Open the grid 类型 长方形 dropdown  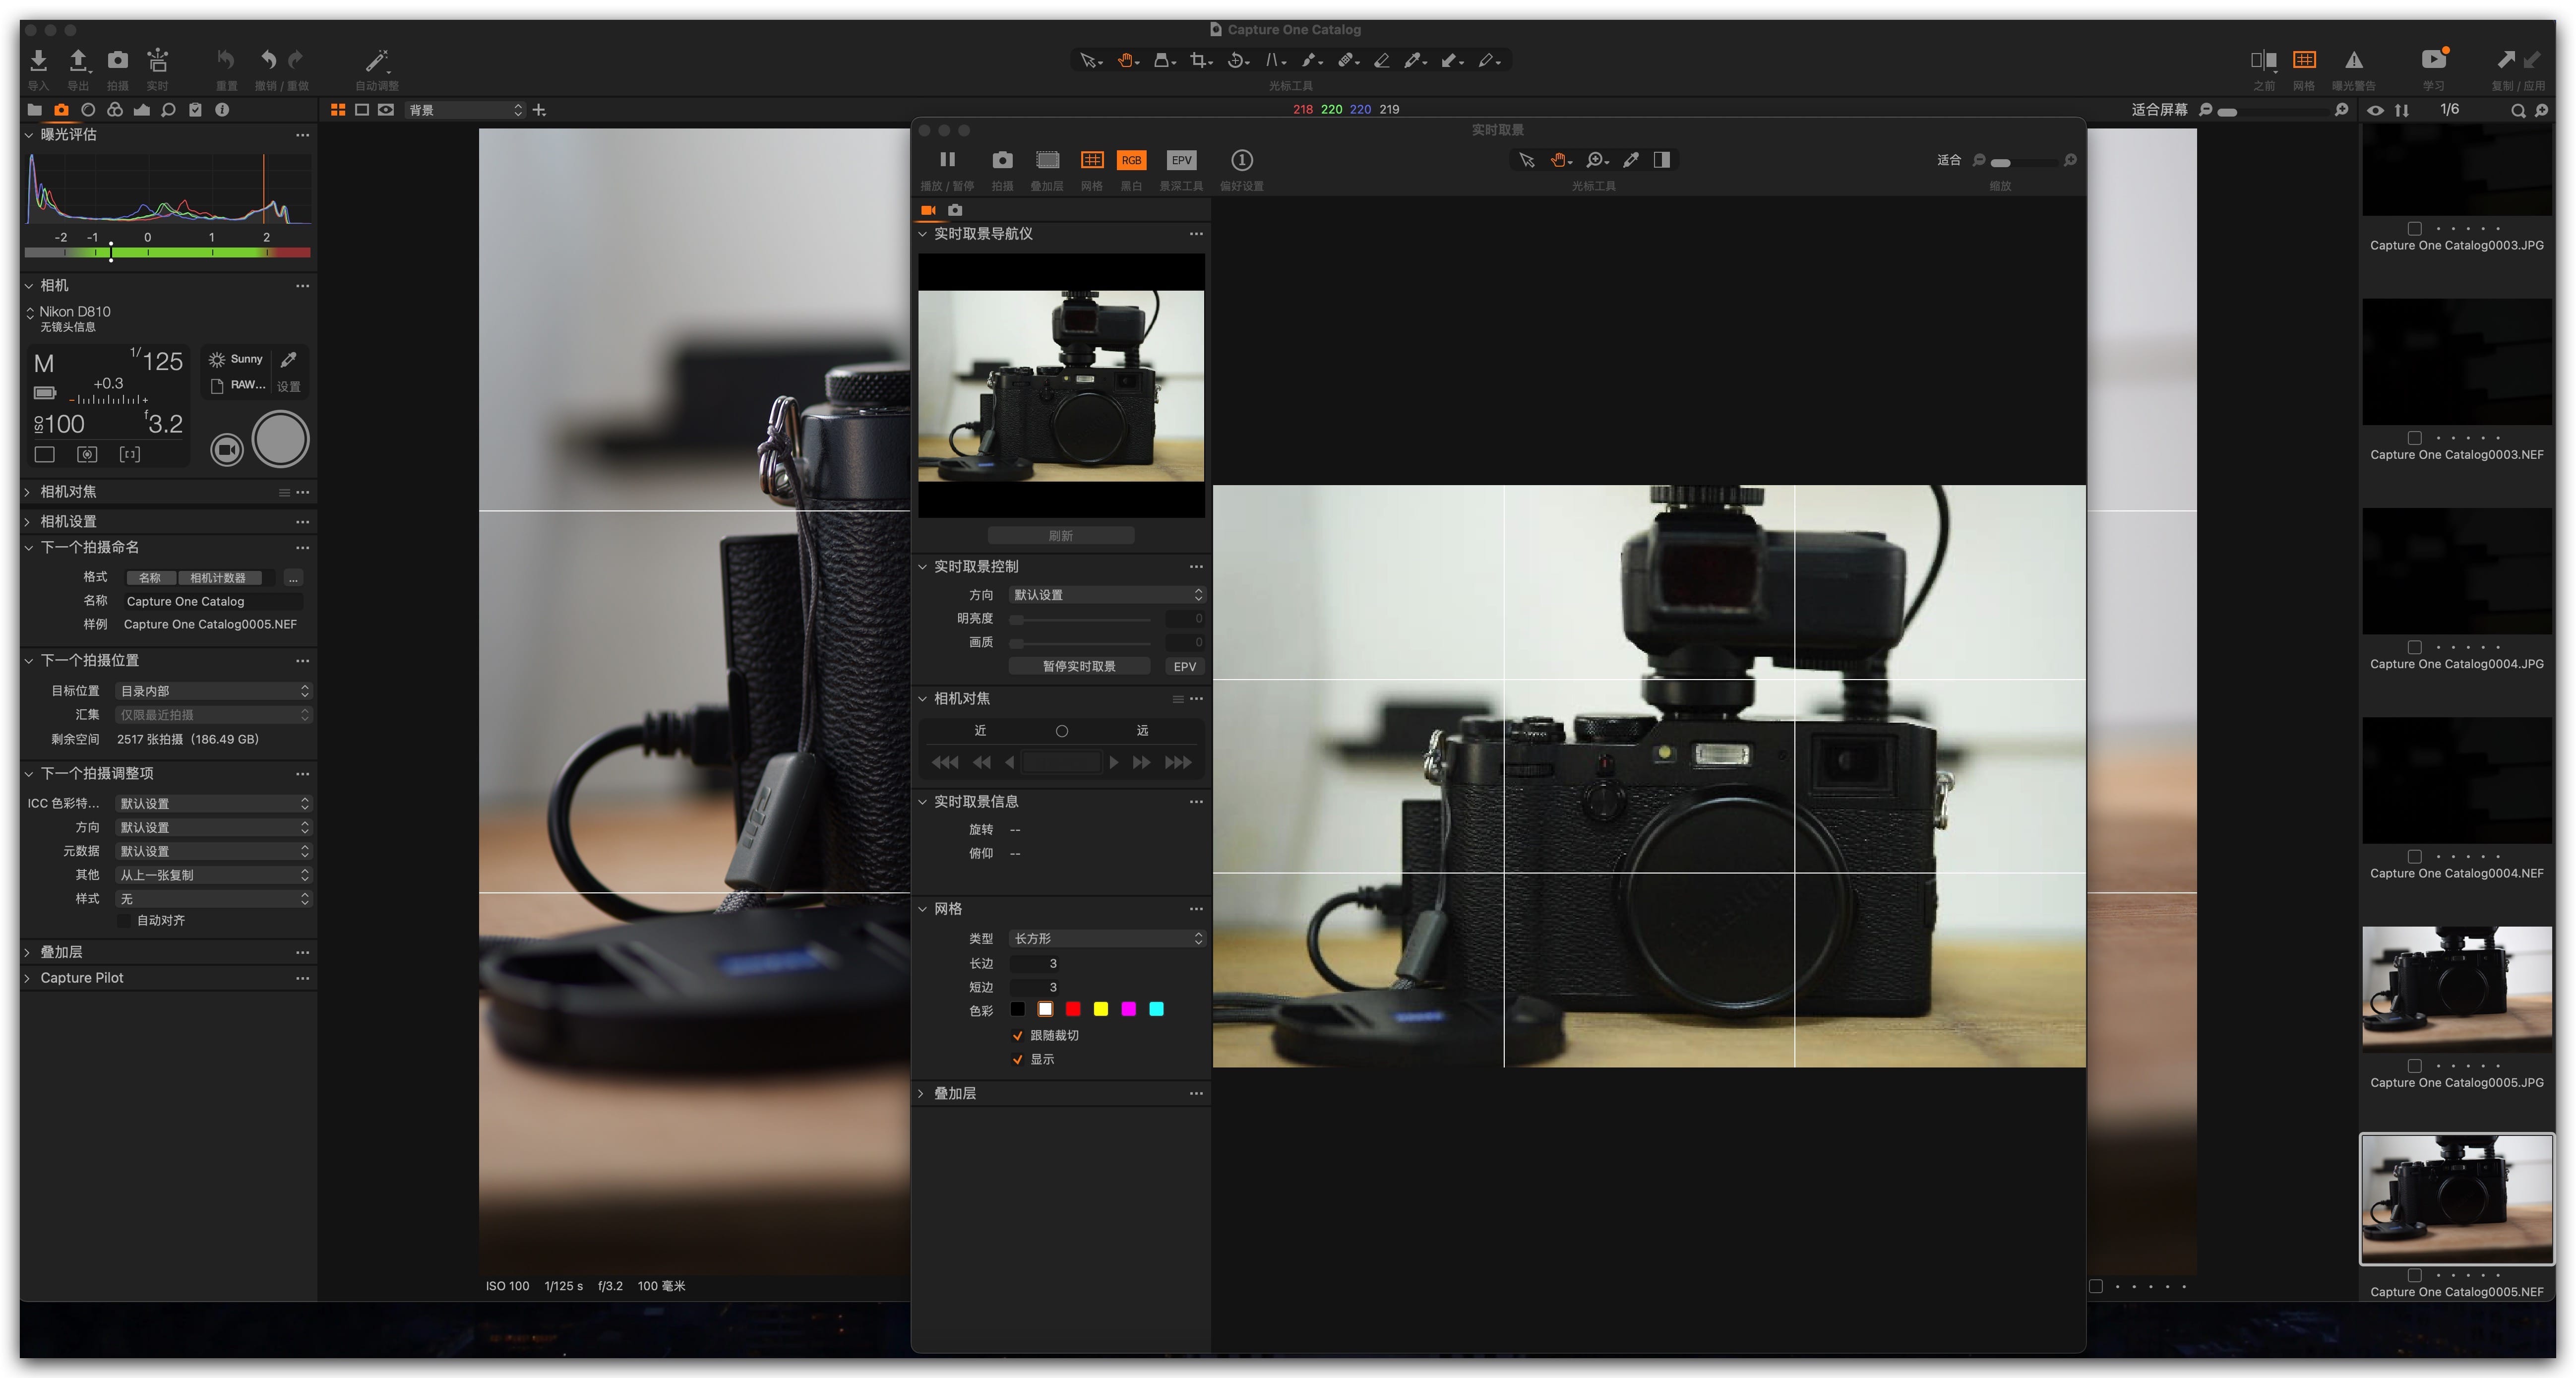click(1106, 938)
